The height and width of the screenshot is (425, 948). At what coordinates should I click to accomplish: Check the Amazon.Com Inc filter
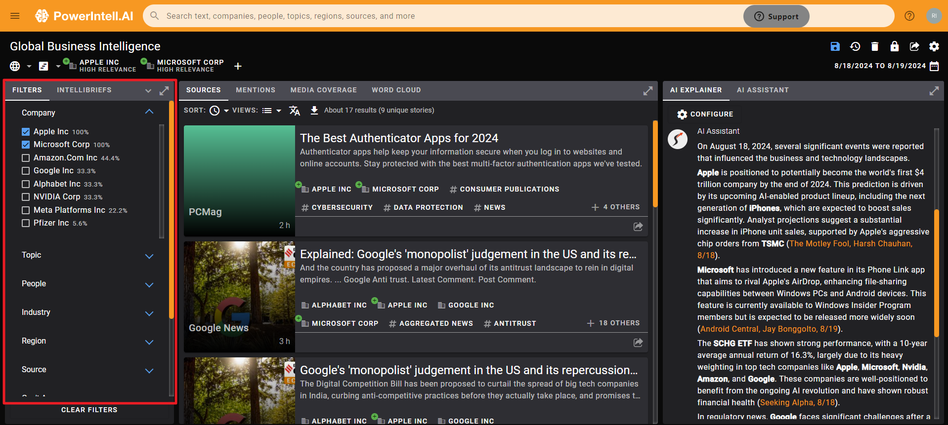coord(26,158)
